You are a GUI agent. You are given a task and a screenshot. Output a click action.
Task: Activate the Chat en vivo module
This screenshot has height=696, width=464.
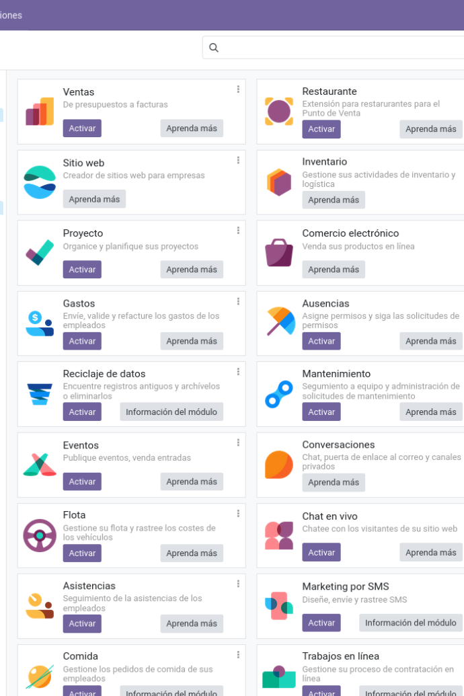[x=321, y=553]
